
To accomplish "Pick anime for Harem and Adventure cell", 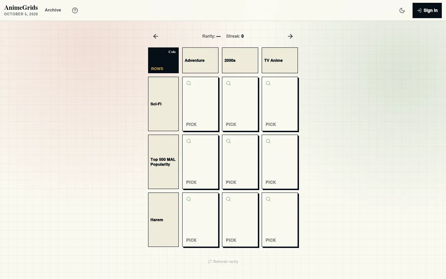I will coord(200,220).
